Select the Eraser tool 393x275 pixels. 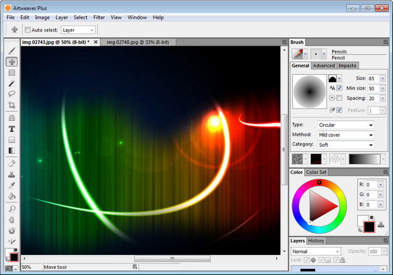pos(12,163)
